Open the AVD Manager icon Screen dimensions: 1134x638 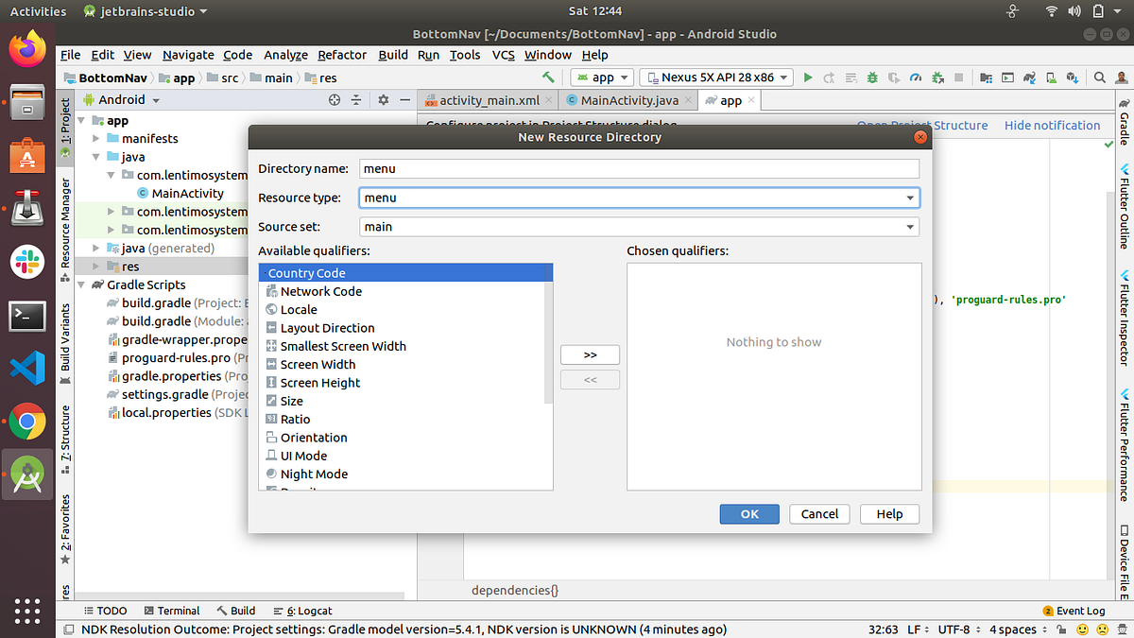pos(1052,78)
